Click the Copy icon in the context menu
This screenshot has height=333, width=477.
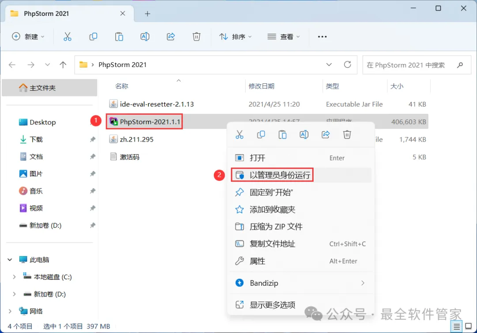pyautogui.click(x=261, y=135)
